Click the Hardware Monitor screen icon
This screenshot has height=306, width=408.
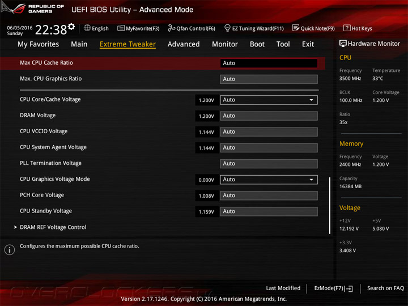point(343,44)
